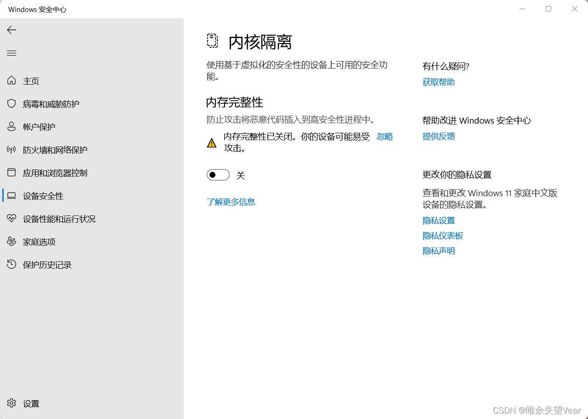Click the window icon for 应用和浏览器控制

tap(11, 173)
